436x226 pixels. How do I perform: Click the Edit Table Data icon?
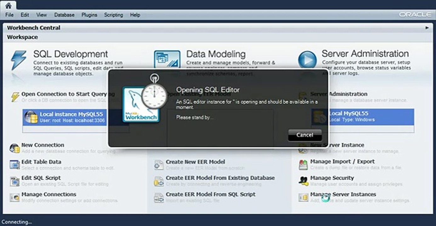[15, 164]
